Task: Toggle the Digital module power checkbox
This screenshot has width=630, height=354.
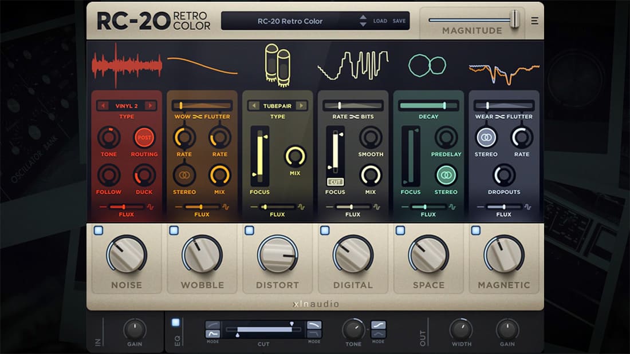Action: tap(325, 230)
